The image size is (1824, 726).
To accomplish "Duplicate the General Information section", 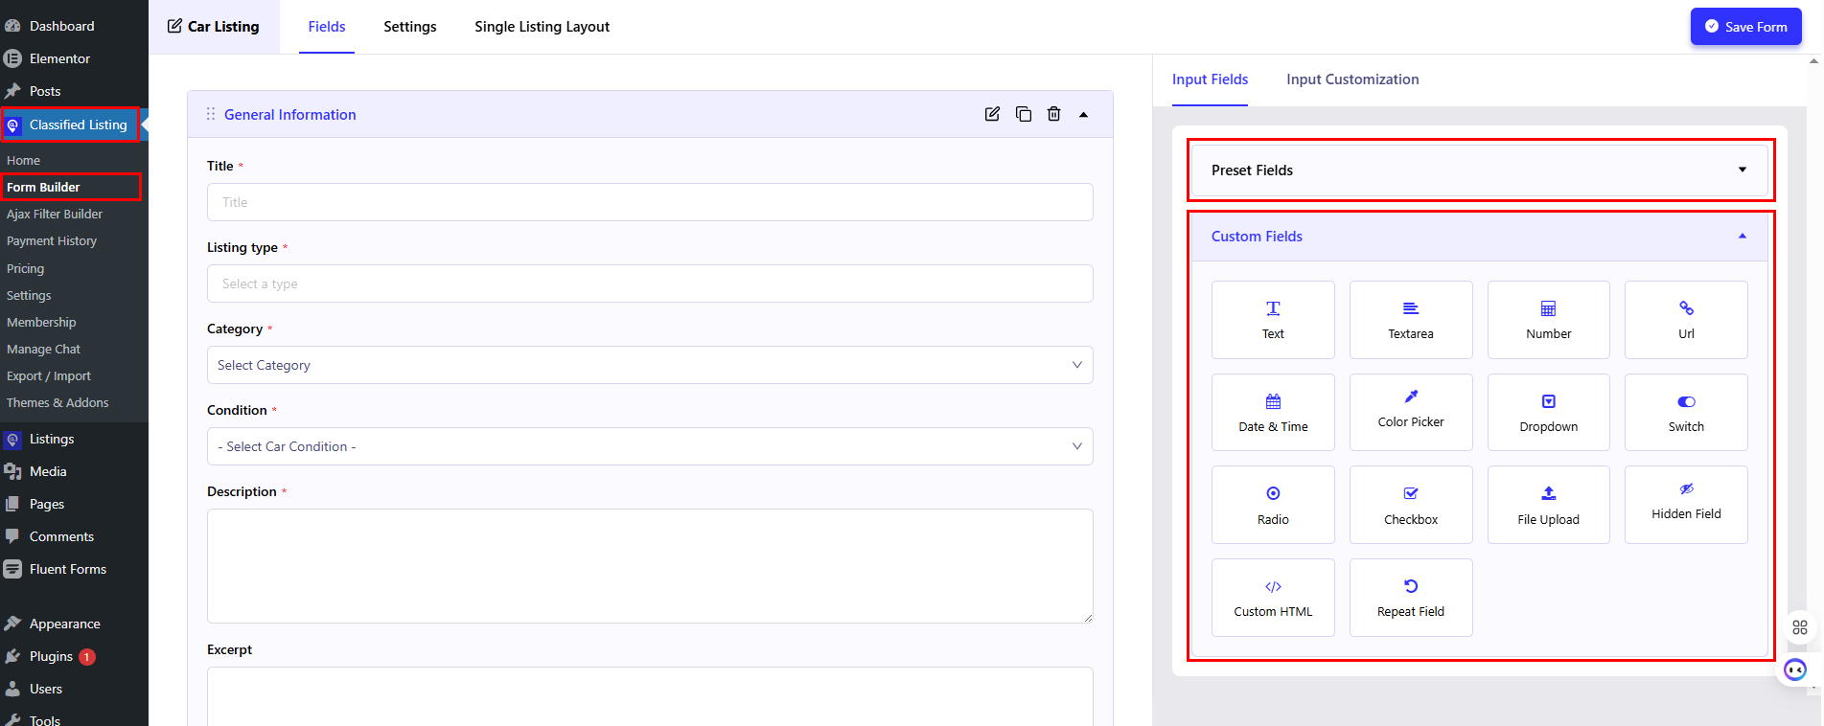I will [x=1024, y=114].
